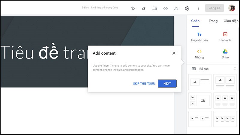
Task: Copy the published site link icon
Action: coord(165,8)
